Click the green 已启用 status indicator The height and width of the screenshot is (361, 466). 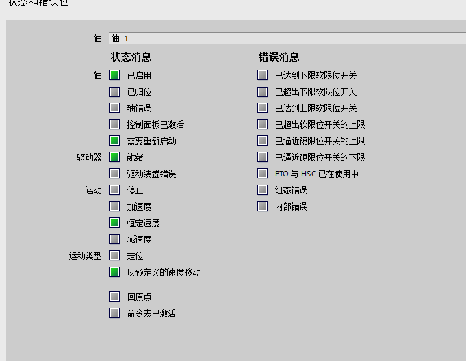[115, 75]
